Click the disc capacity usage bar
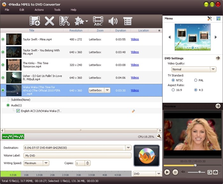This screenshot has height=184, width=223. point(66,174)
